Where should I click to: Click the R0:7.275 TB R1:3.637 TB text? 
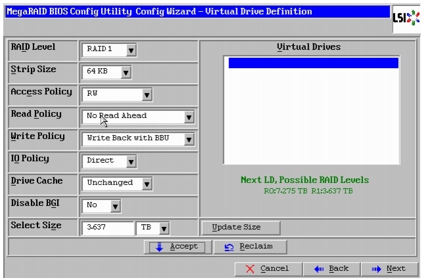[308, 191]
